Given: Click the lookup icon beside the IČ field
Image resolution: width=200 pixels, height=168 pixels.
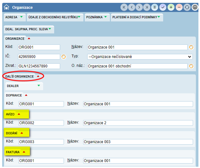Looking at the screenshot, I should click(63, 57).
